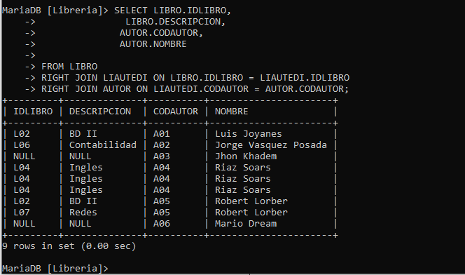Click the empty MariaDB [Libreria]> prompt line

[55, 269]
